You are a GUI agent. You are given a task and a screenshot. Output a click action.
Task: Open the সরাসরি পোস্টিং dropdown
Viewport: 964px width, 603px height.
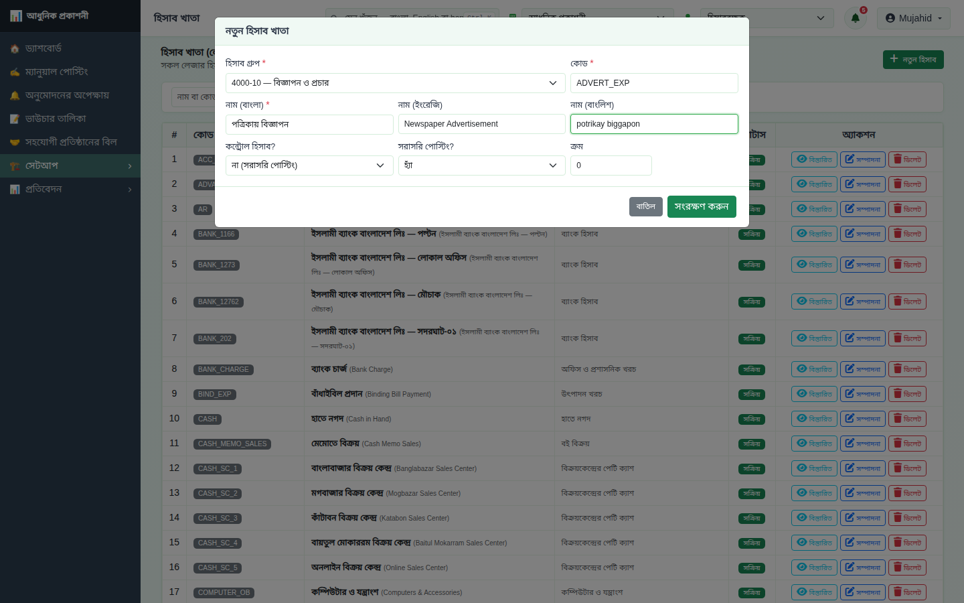(x=482, y=165)
